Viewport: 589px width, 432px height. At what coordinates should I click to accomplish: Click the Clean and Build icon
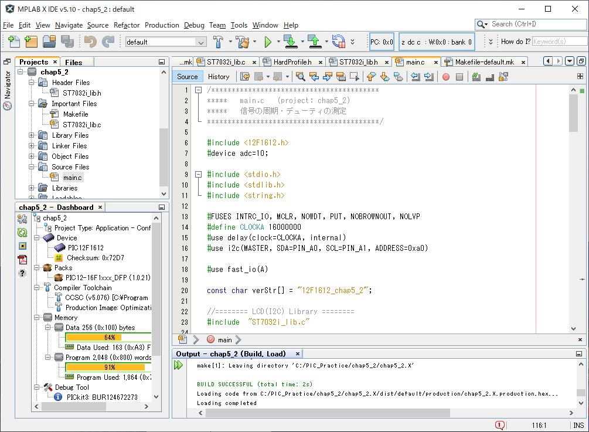pos(243,42)
